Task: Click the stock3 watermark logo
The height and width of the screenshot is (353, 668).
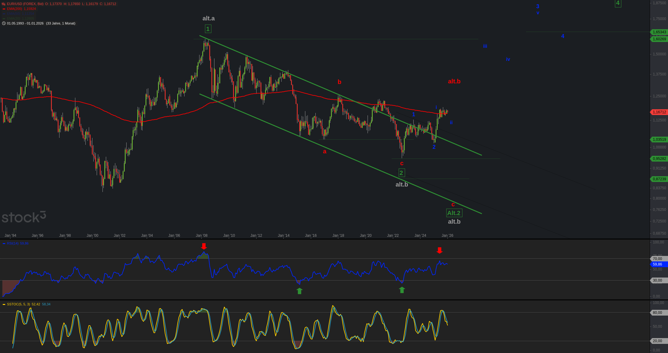Action: [24, 217]
